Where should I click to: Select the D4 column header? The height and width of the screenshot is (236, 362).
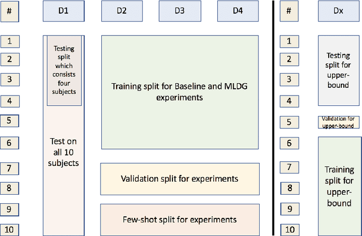[x=238, y=11]
